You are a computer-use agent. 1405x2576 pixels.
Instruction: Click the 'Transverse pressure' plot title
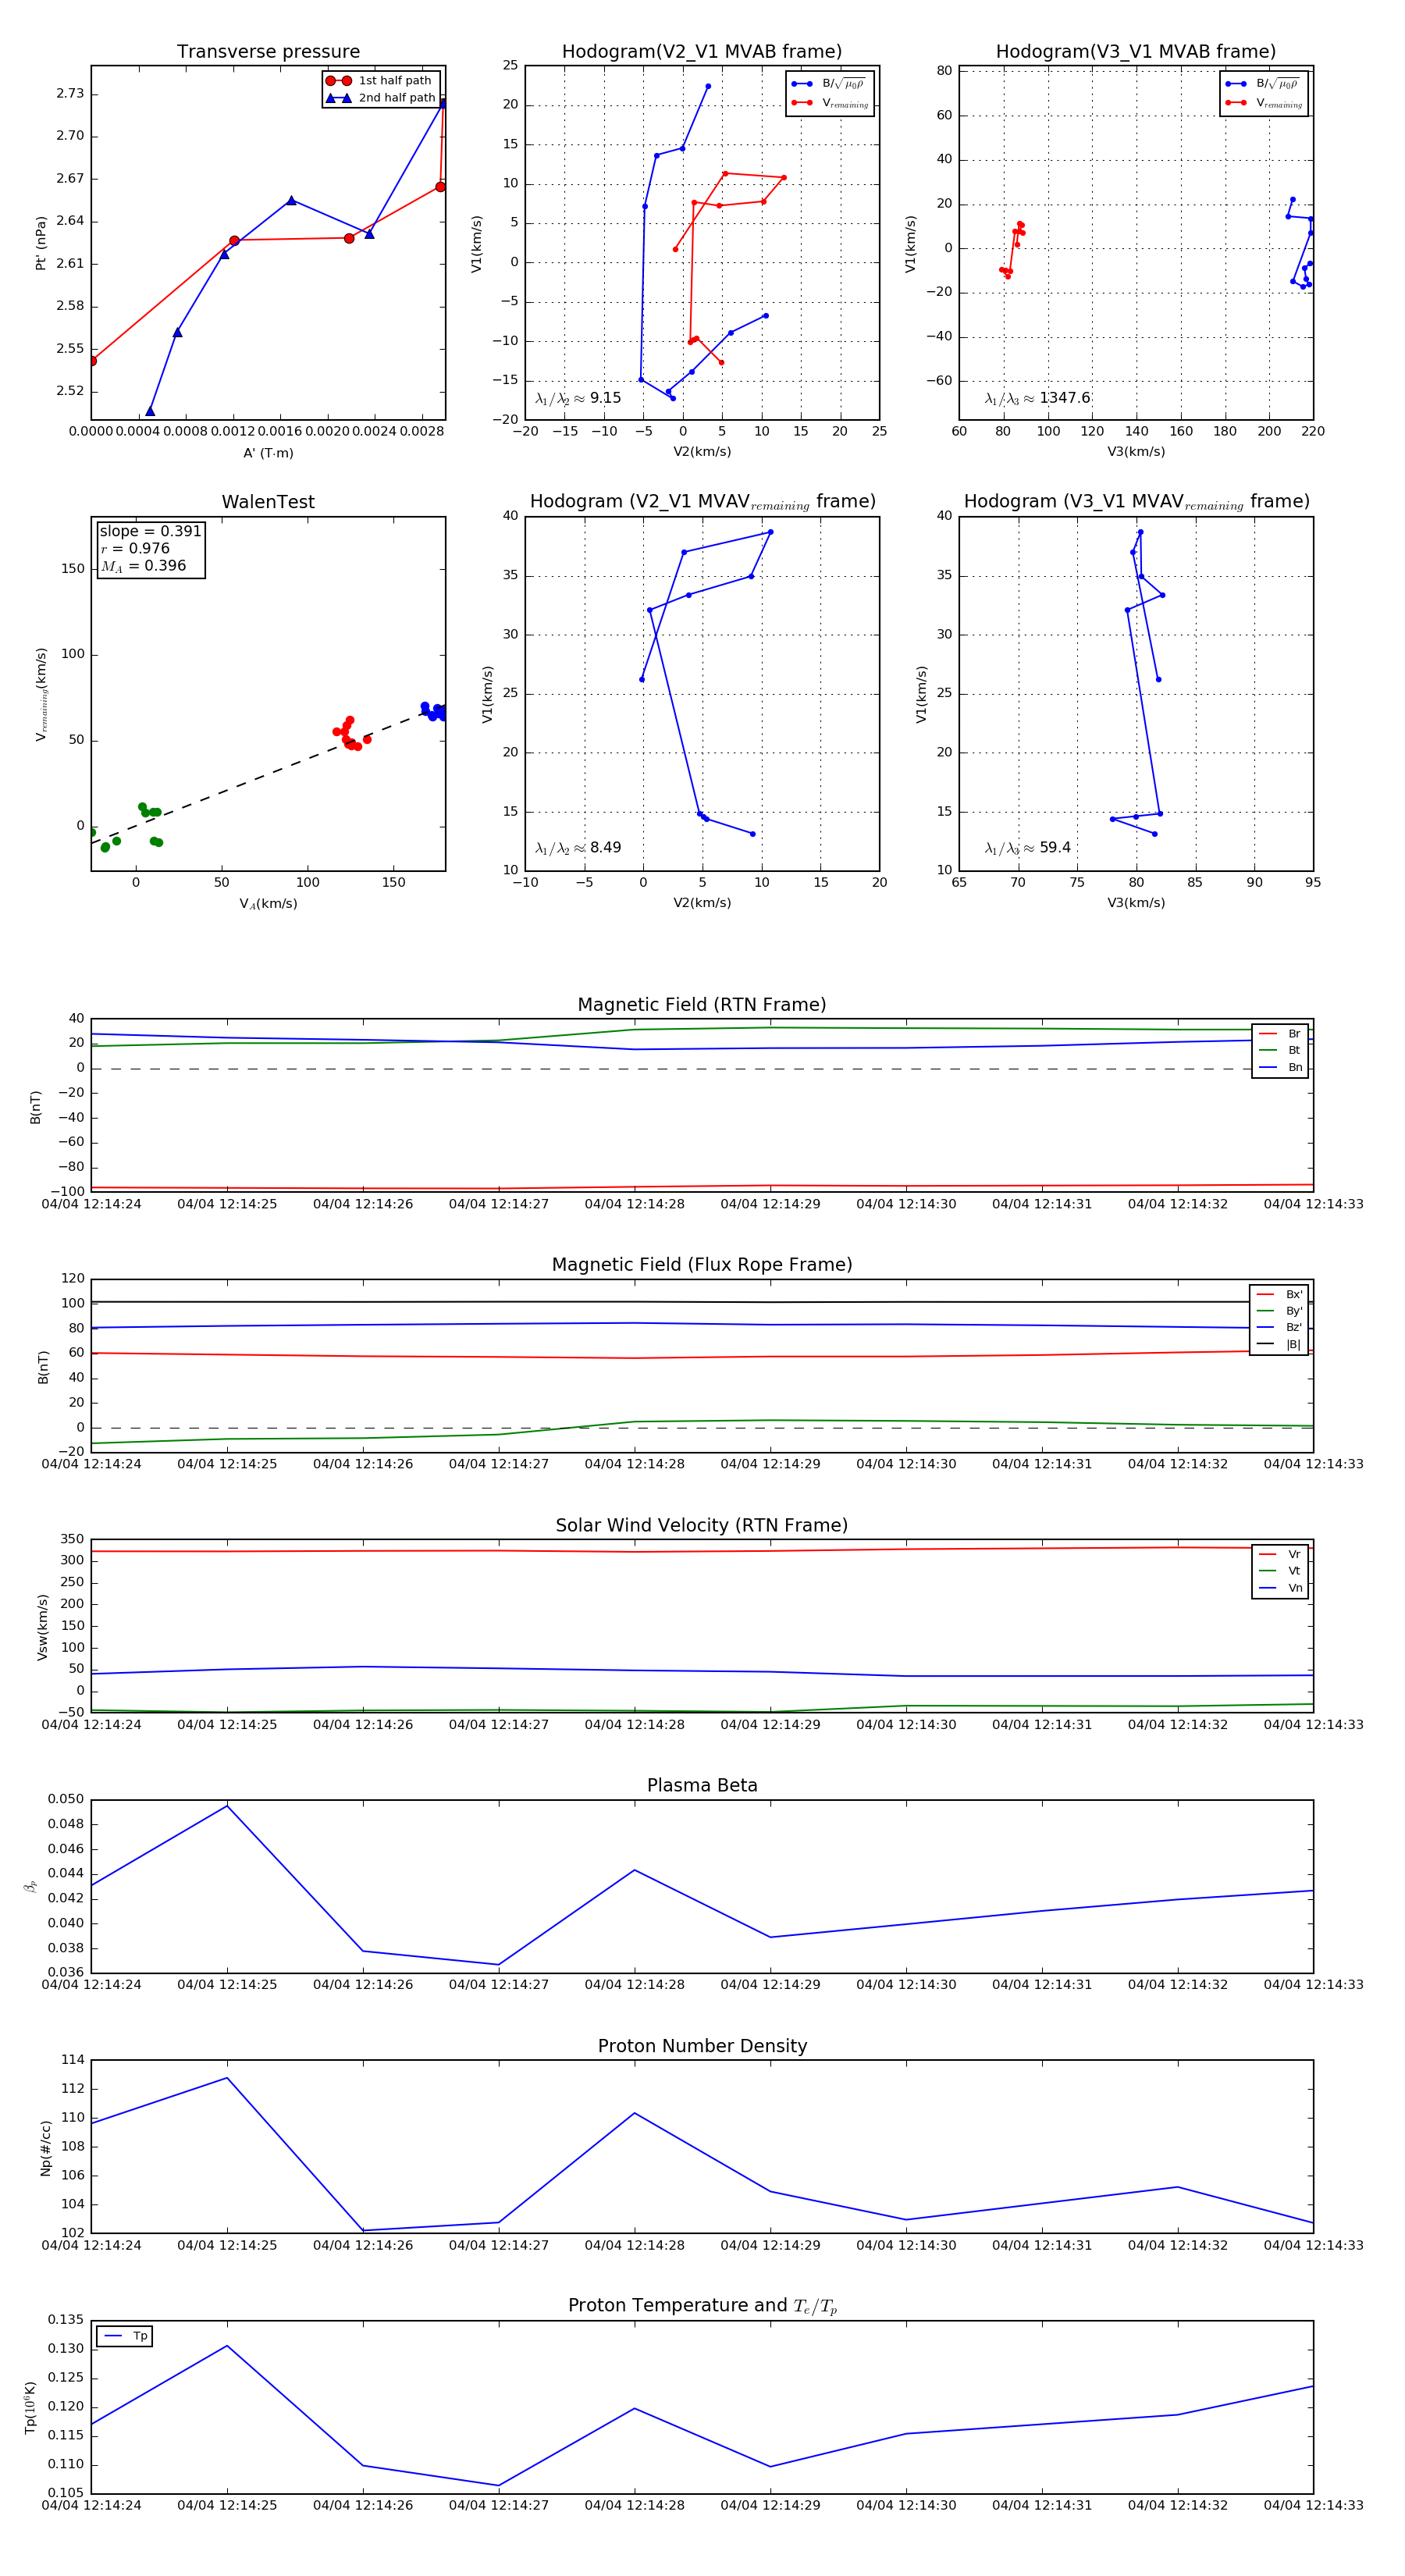click(268, 52)
